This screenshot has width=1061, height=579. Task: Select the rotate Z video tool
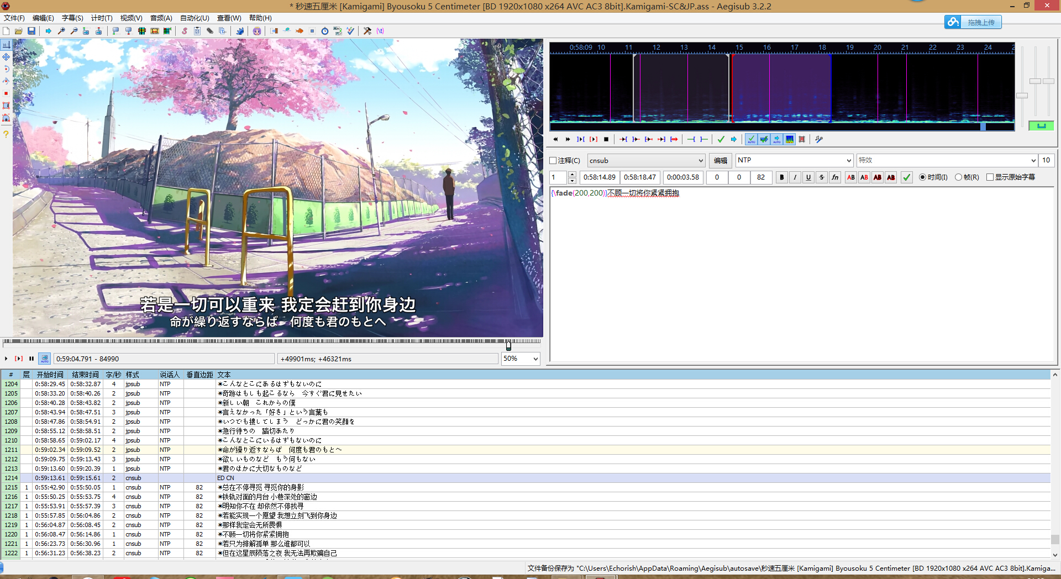coord(6,69)
